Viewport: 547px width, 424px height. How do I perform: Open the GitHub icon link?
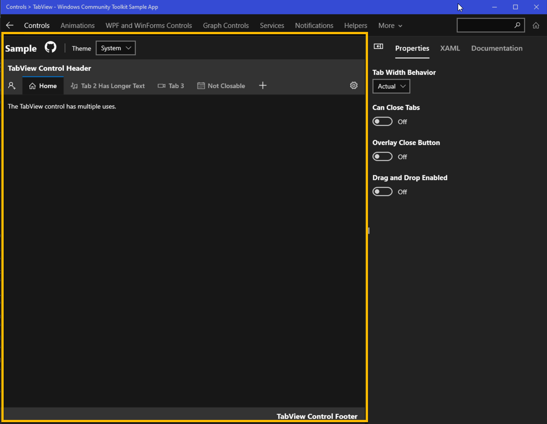[x=51, y=47]
